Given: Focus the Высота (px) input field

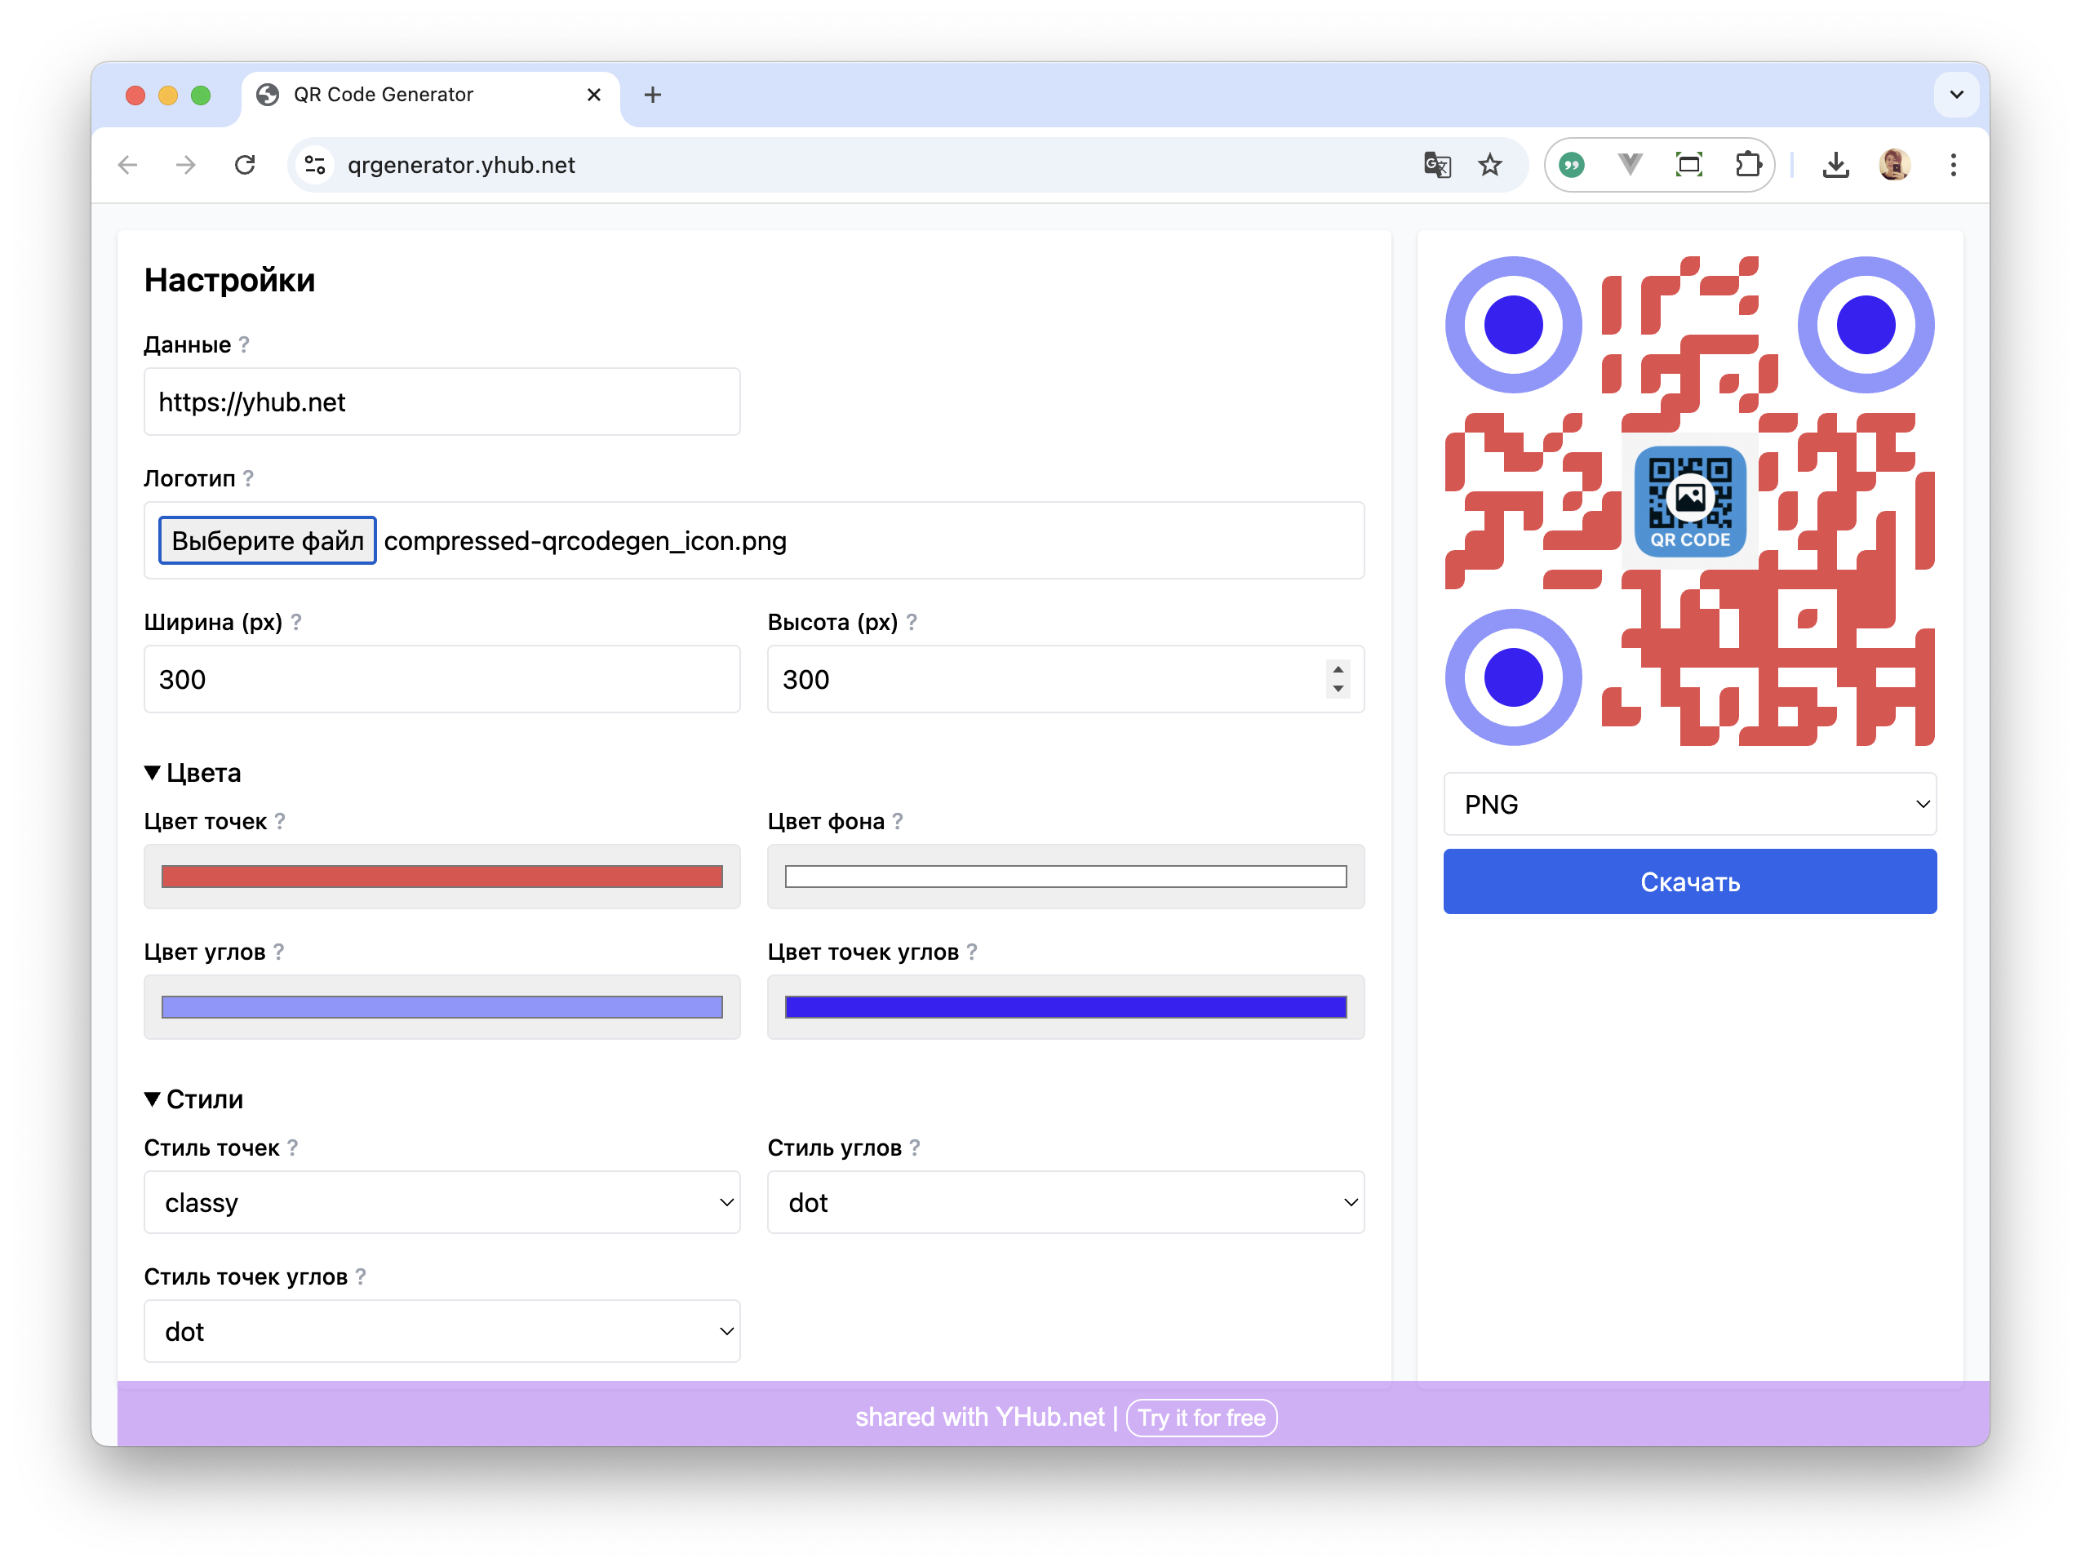Looking at the screenshot, I should tap(1066, 679).
